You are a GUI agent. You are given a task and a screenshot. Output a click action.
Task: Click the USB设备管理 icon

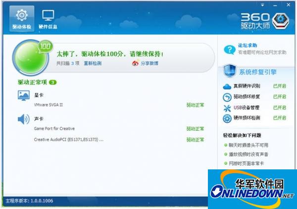click(227, 108)
